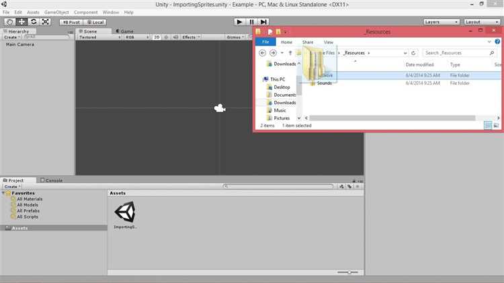
Task: Toggle Pivot handle position button
Action: click(71, 22)
